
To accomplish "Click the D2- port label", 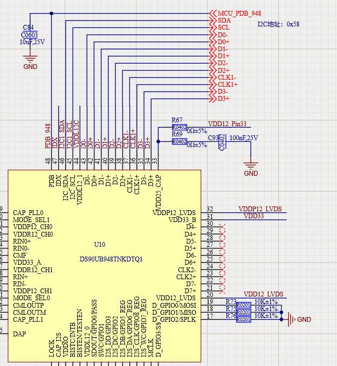I will tap(223, 63).
